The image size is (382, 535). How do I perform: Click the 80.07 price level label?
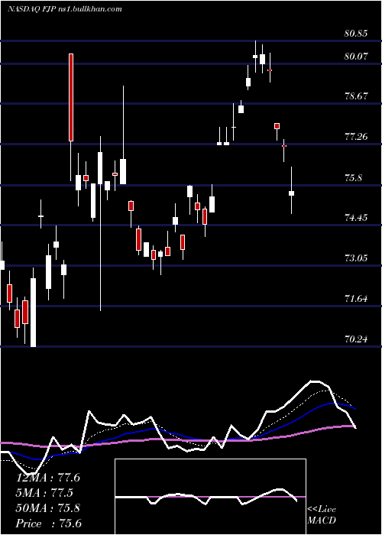click(x=356, y=56)
